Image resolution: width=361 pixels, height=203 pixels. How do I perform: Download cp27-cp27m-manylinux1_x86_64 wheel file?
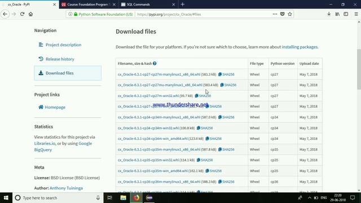159,74
